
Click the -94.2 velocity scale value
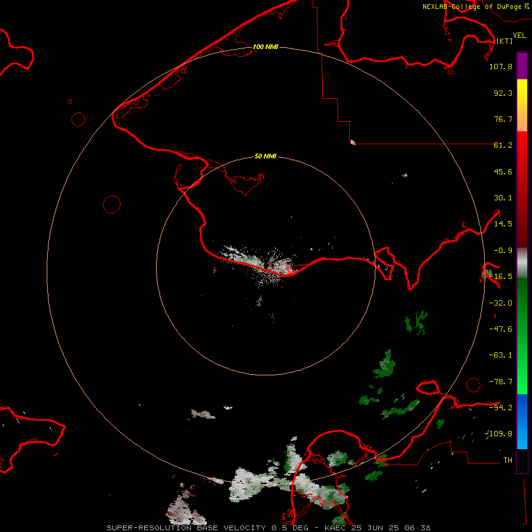tap(501, 407)
